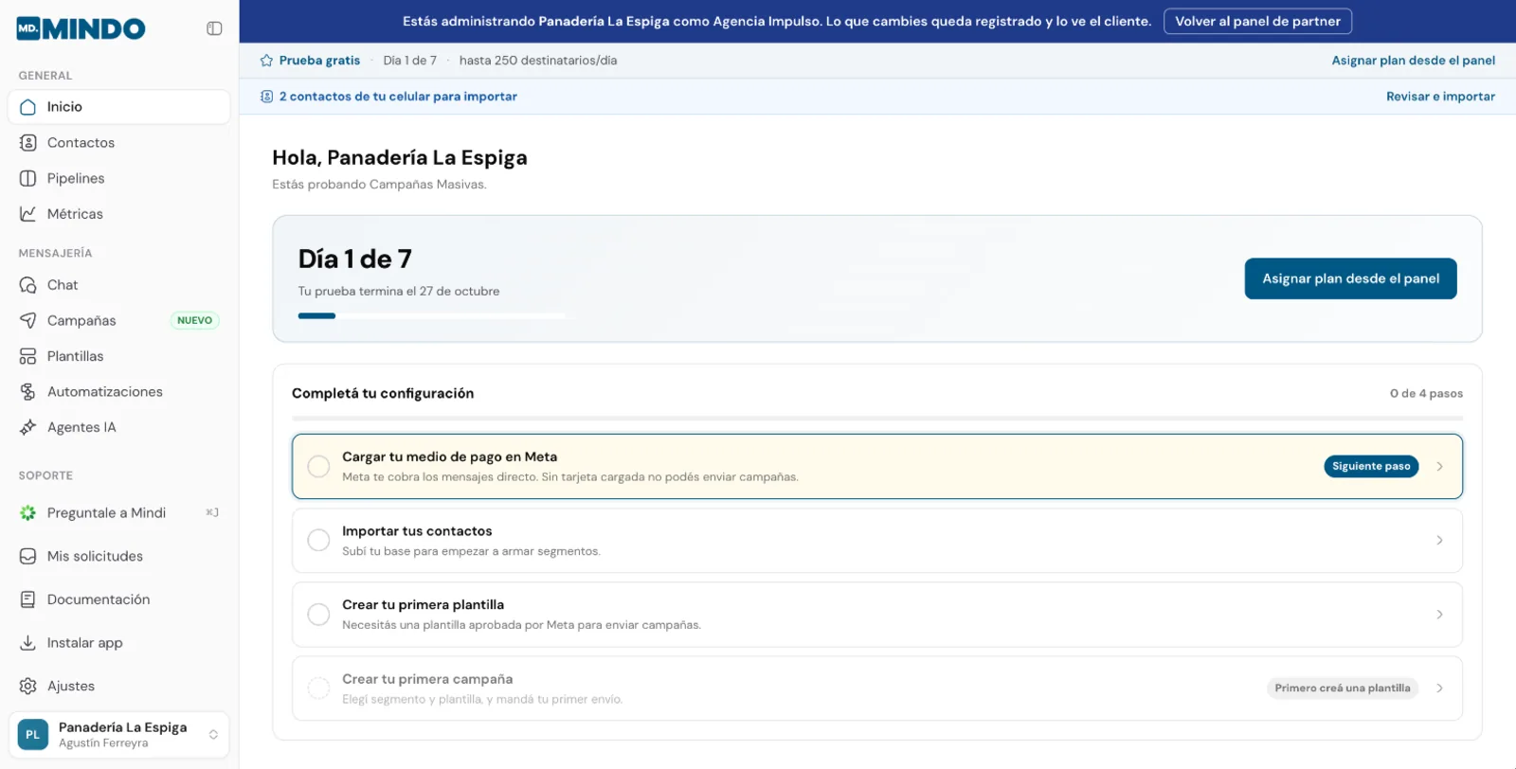Mark the Cargar tu medio de pago step circle
The width and height of the screenshot is (1516, 769).
click(x=318, y=466)
